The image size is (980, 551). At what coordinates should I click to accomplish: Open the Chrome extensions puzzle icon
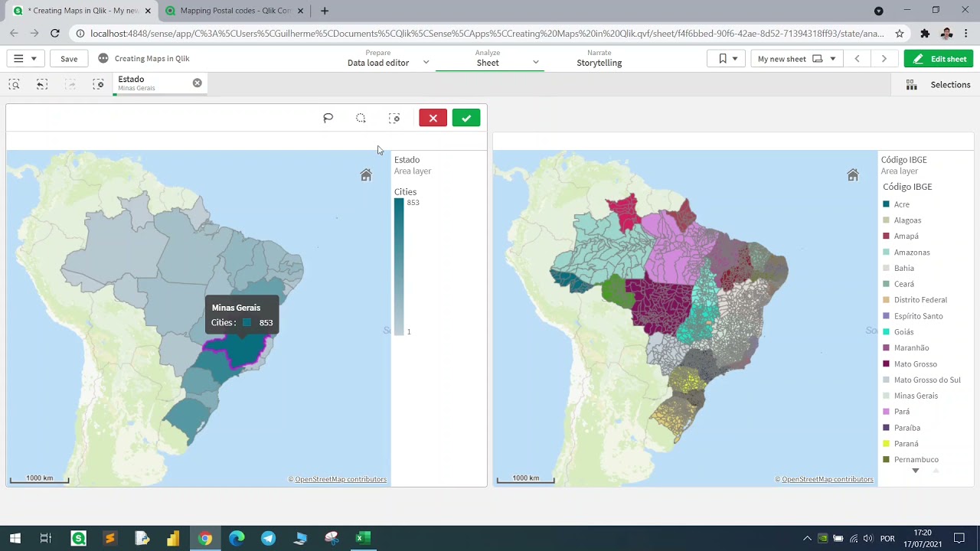click(x=925, y=34)
